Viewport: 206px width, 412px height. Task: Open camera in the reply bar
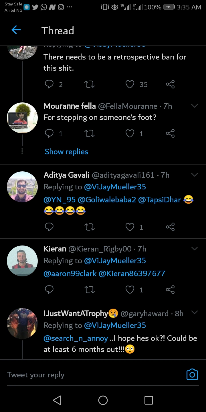click(x=192, y=374)
